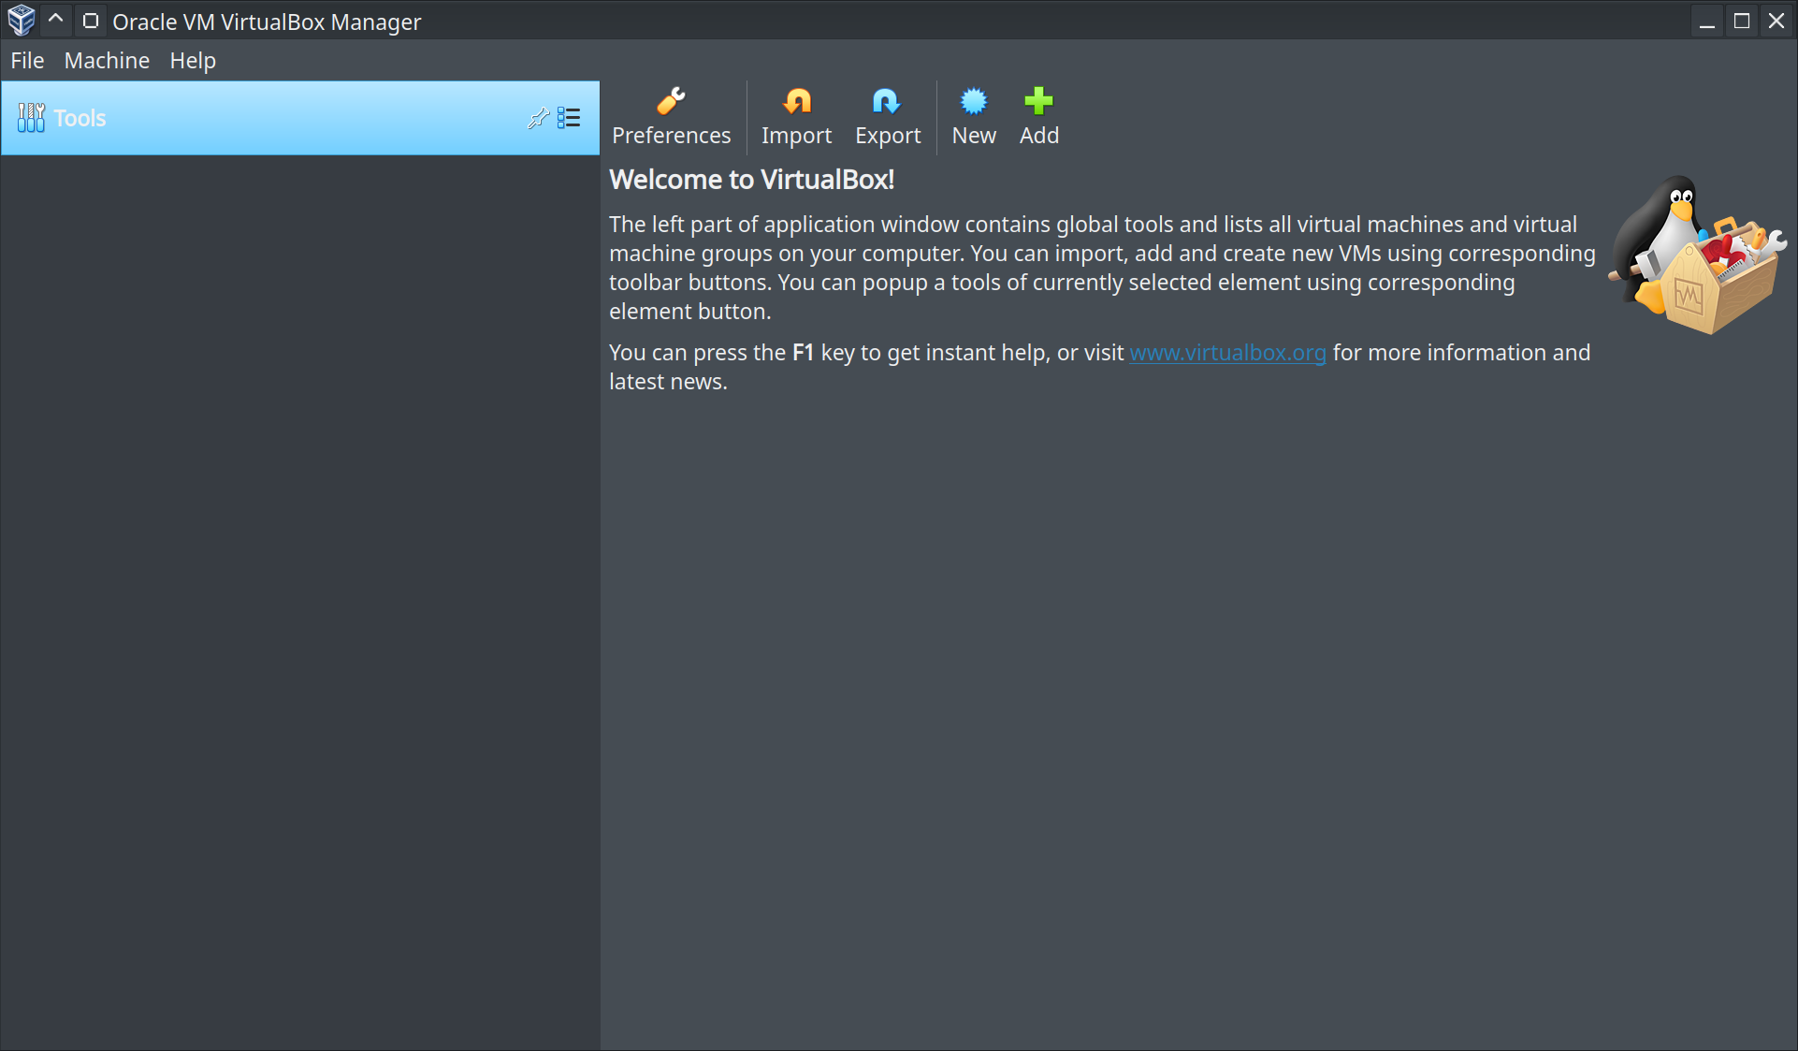Select the Tools panel header
The image size is (1798, 1051).
coord(300,118)
